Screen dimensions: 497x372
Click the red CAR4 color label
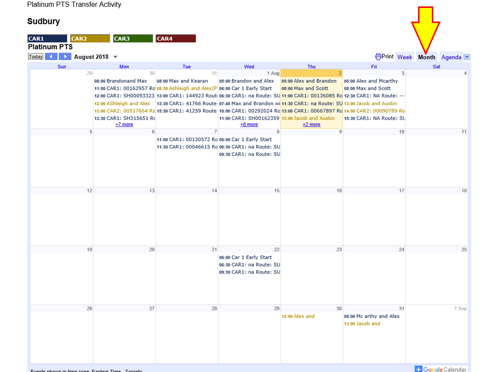176,38
